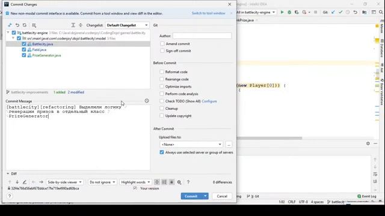Tick Optimize imports checkbox

[x=162, y=86]
